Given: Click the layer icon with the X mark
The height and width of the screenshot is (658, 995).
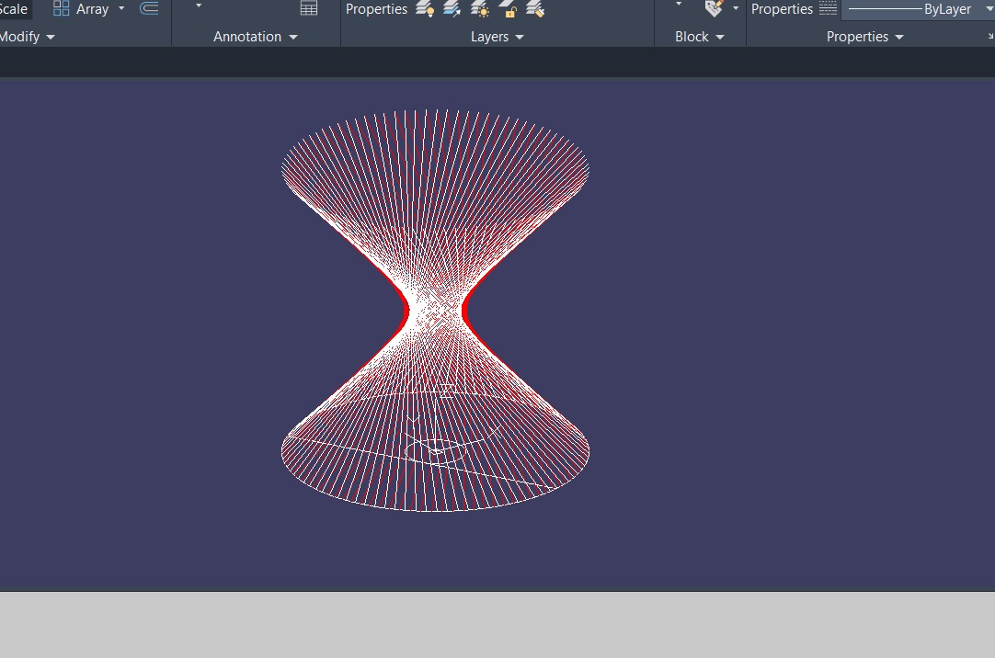Looking at the screenshot, I should [535, 9].
